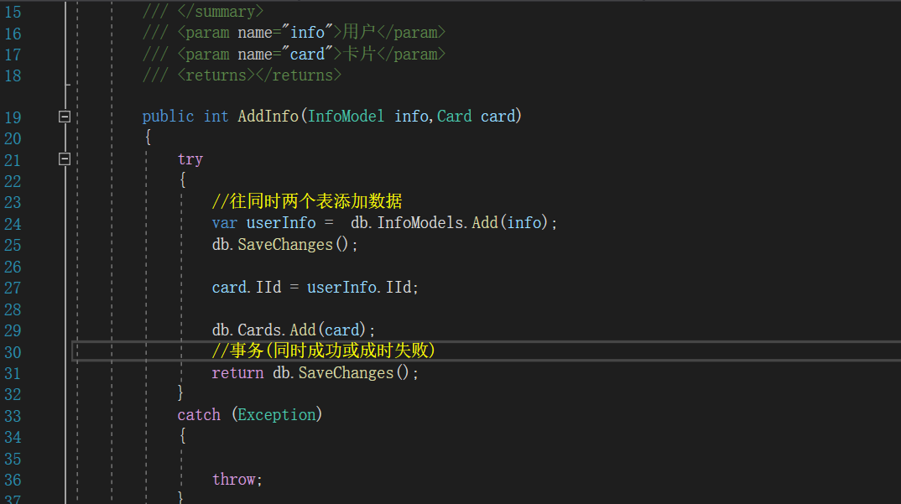Viewport: 901px width, 504px height.
Task: Click the Card parameter type
Action: tap(454, 117)
